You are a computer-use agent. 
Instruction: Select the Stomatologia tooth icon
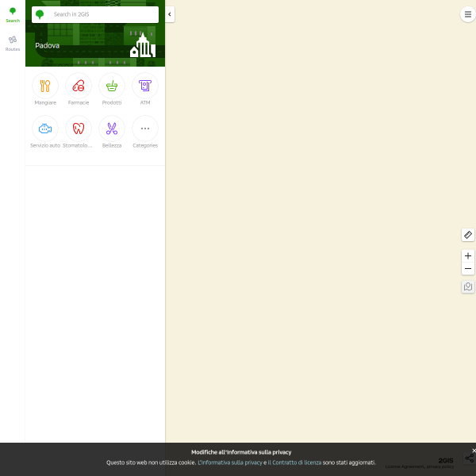click(79, 129)
